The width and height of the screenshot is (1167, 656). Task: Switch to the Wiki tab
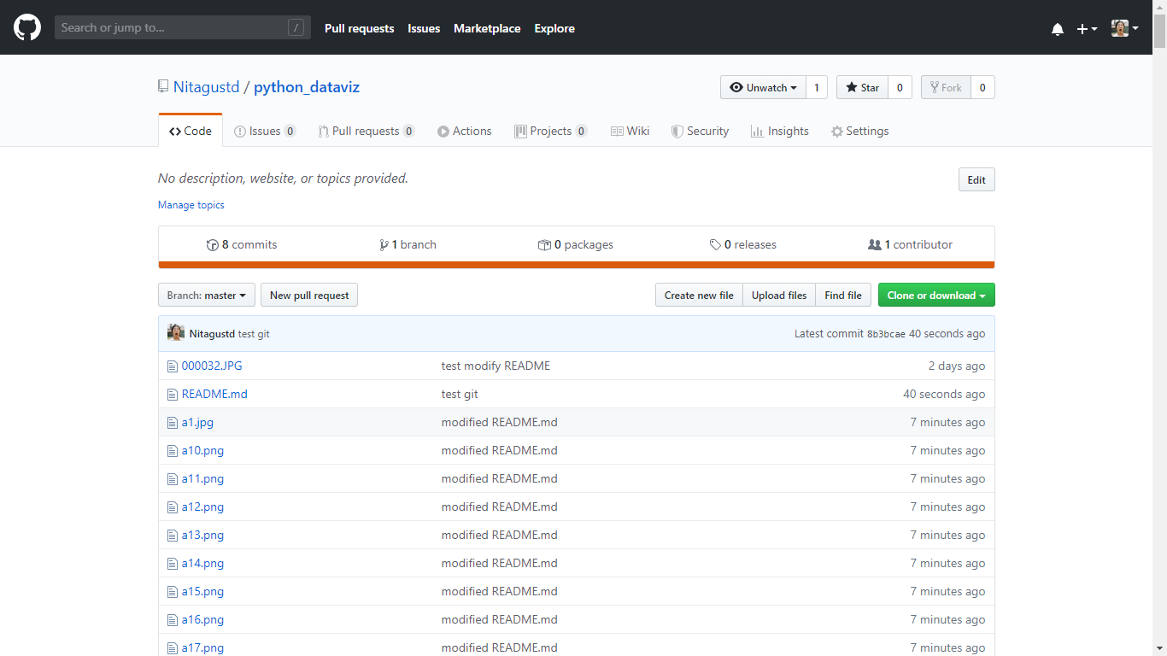[630, 131]
